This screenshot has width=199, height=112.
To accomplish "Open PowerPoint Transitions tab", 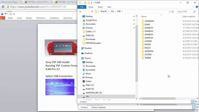I will click(41, 18).
